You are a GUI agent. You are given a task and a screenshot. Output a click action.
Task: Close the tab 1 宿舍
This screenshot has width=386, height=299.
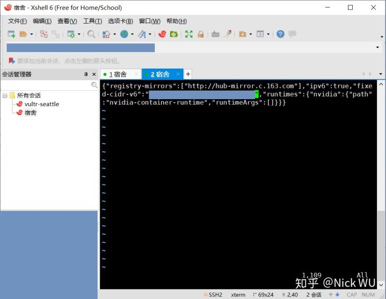[x=136, y=74]
